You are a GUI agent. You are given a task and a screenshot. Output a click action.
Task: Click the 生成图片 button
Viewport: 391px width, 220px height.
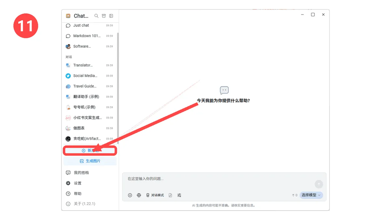[90, 161]
